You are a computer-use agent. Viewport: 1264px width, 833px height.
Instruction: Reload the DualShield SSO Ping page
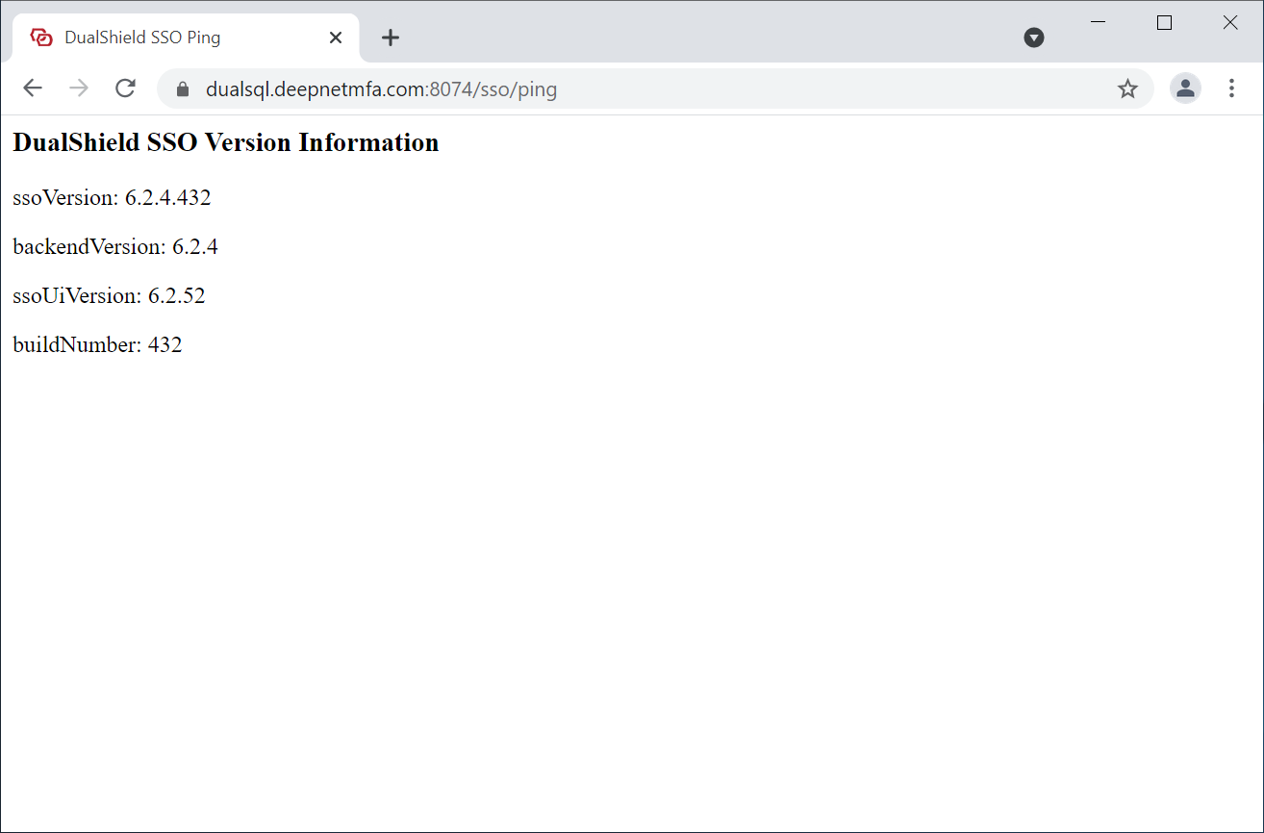coord(125,88)
